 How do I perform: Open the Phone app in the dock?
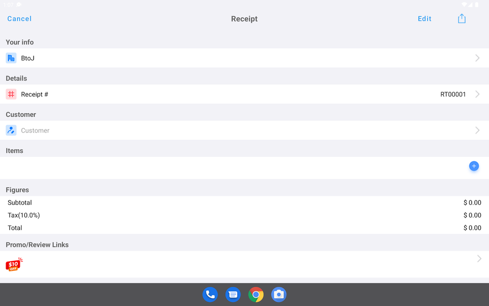(210, 294)
